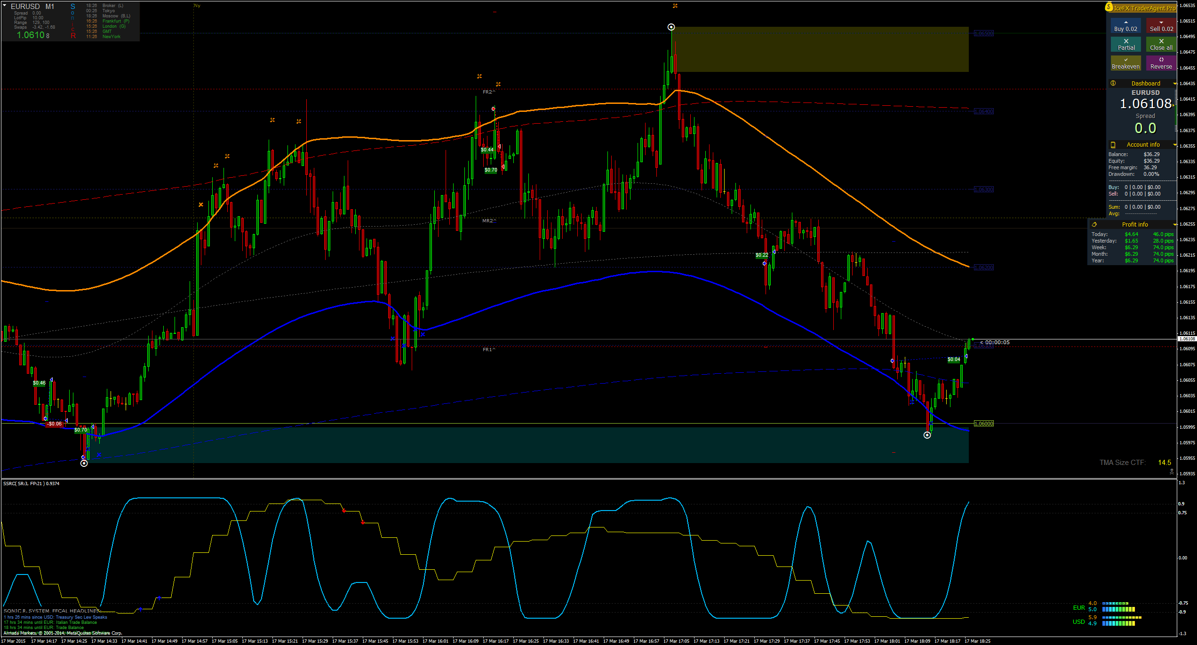1197x645 pixels.
Task: Select the $0.44 trade profit label
Action: tap(487, 150)
